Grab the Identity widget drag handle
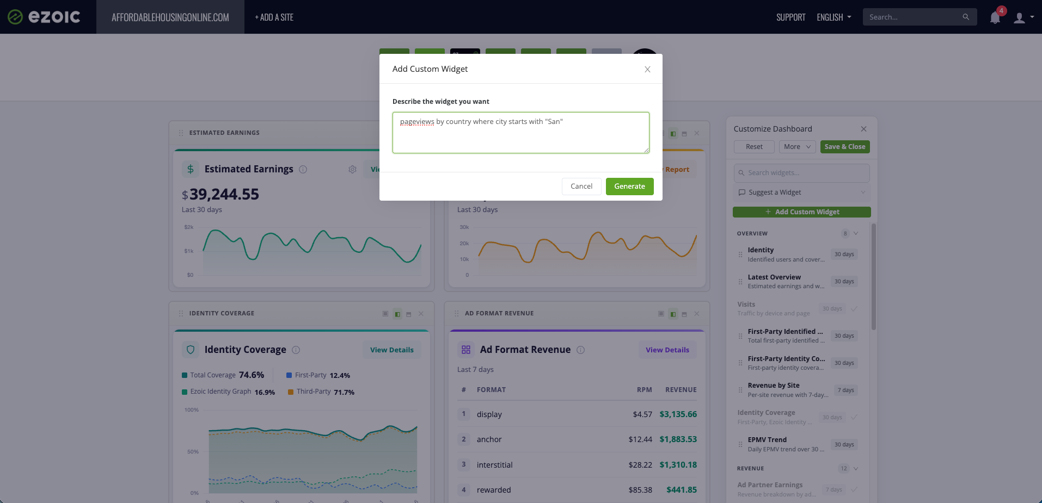The width and height of the screenshot is (1042, 503). (740, 254)
